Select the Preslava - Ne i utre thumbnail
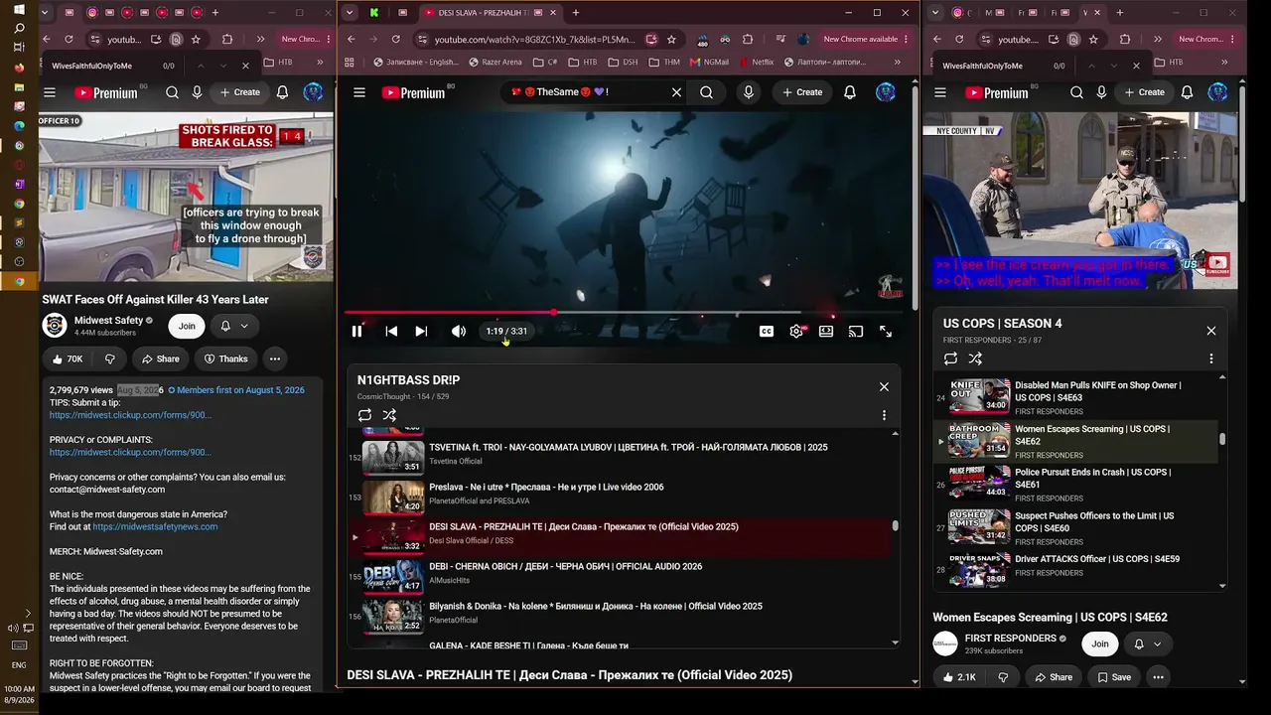 click(x=393, y=496)
